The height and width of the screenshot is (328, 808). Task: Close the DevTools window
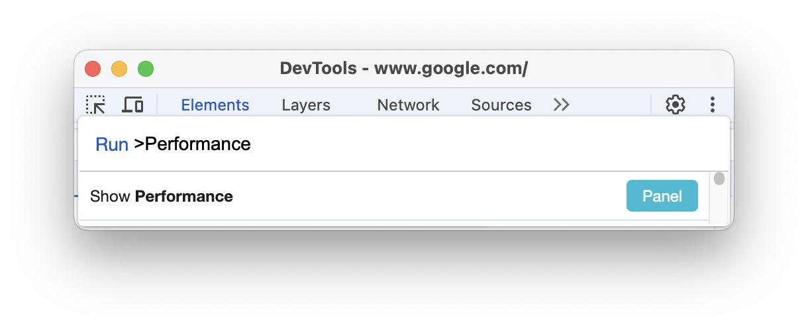pos(93,69)
